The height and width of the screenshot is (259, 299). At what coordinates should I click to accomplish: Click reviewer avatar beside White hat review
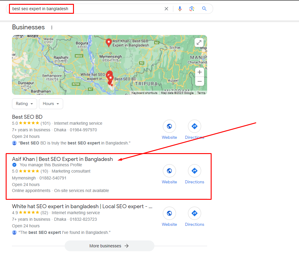point(14,232)
